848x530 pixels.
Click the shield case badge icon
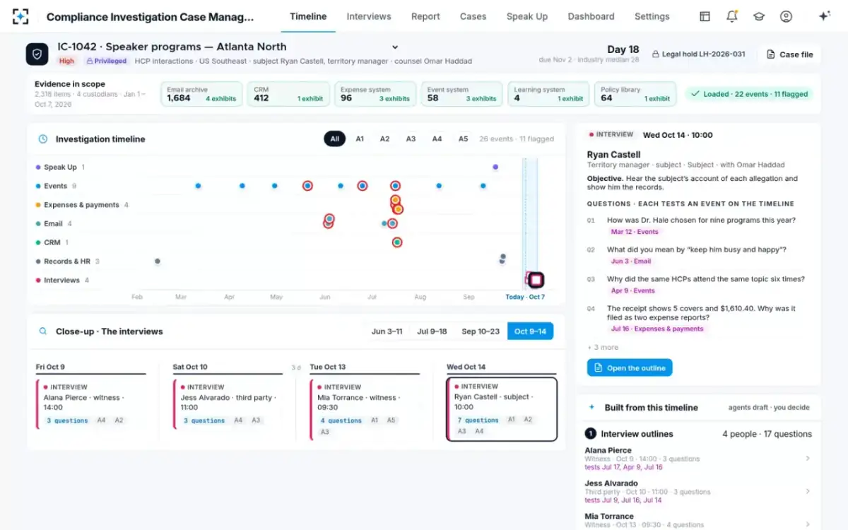pos(37,54)
